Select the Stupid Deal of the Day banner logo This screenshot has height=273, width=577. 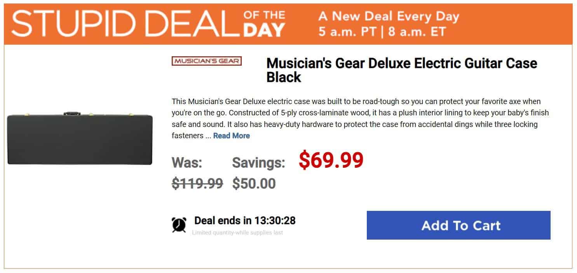click(120, 23)
